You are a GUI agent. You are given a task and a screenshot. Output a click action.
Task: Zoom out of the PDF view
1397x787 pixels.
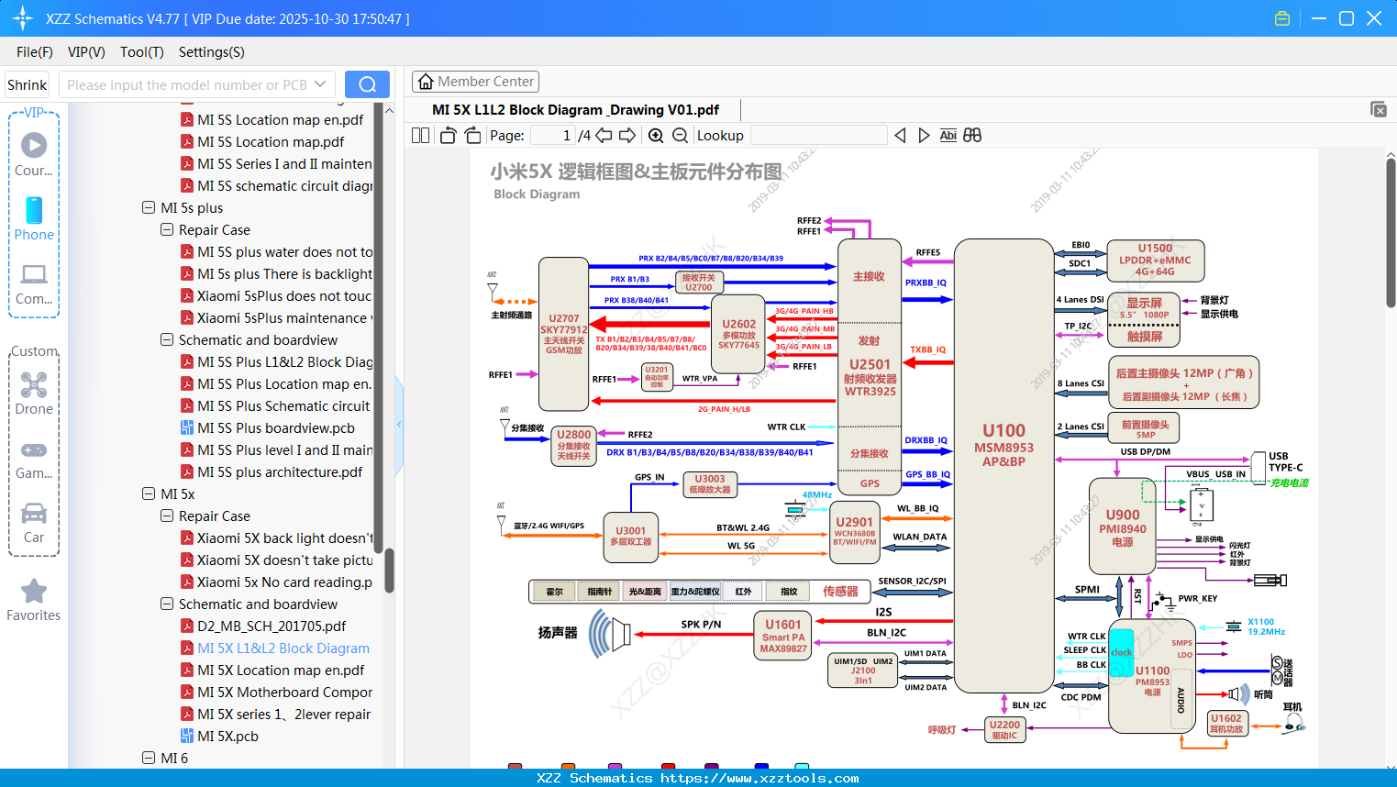680,135
